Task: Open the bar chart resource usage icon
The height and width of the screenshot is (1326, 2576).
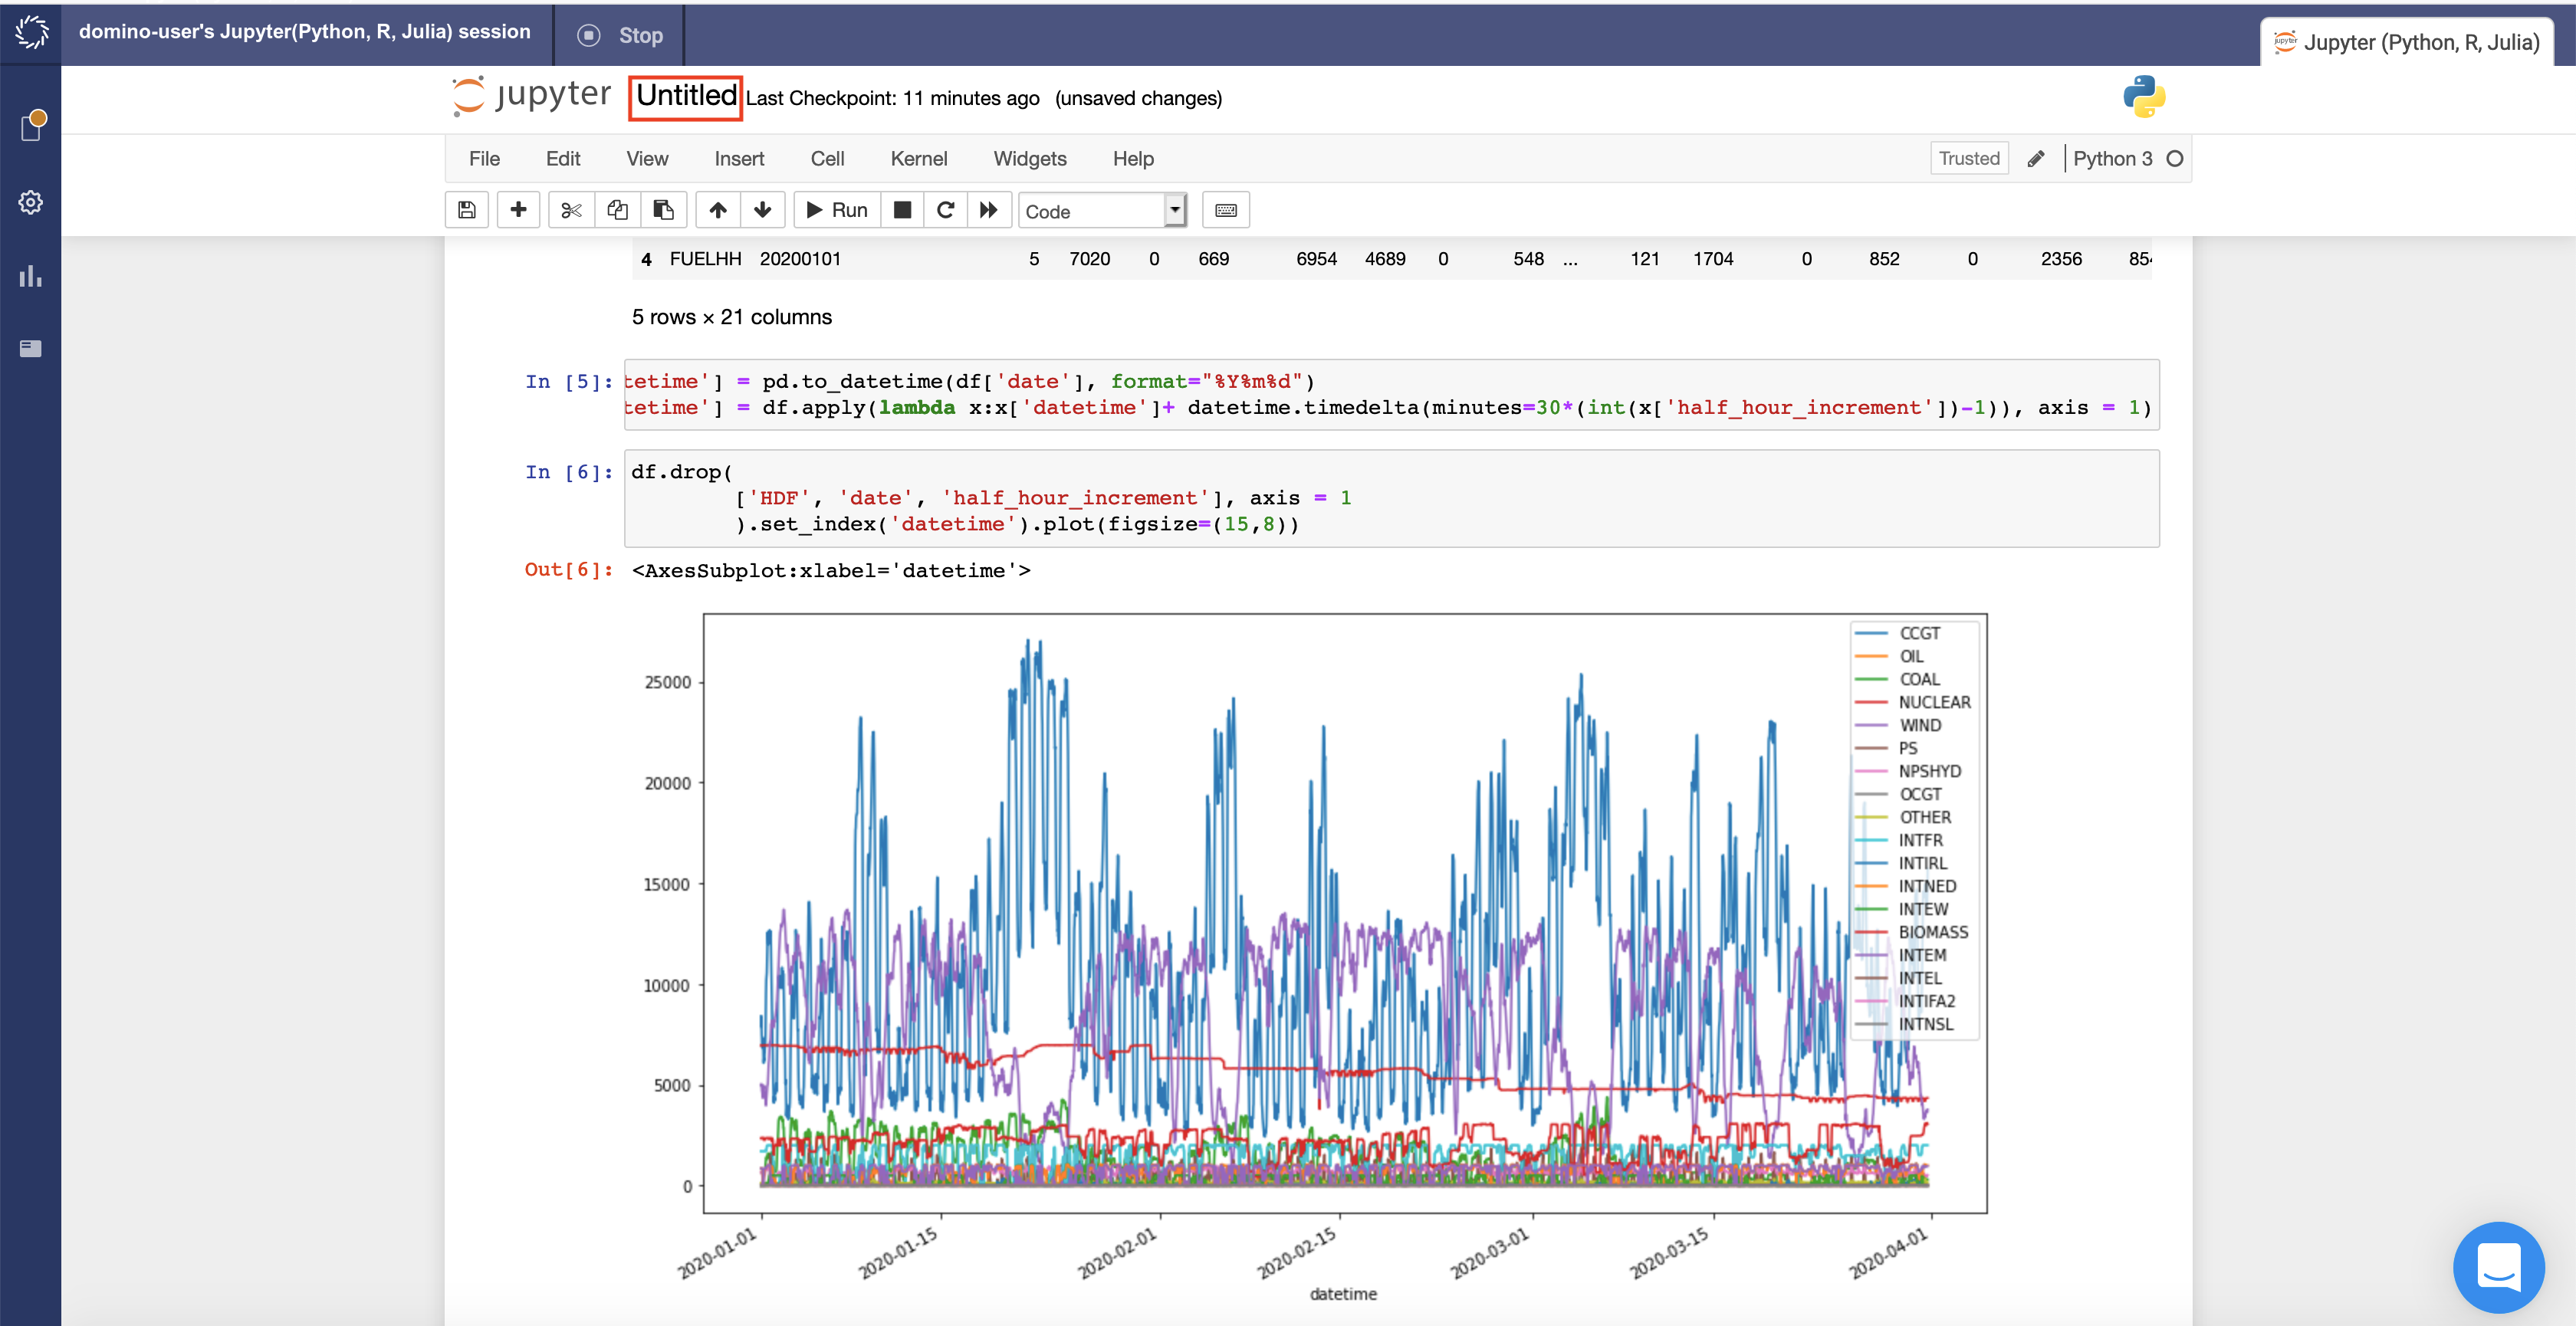Action: (31, 276)
